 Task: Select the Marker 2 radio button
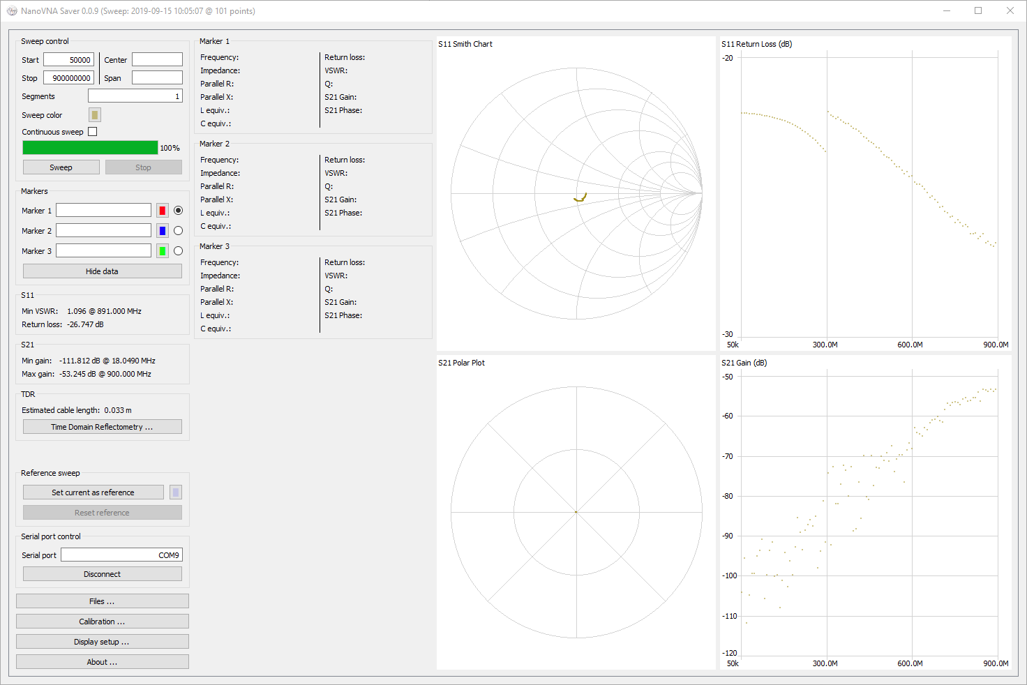point(179,231)
